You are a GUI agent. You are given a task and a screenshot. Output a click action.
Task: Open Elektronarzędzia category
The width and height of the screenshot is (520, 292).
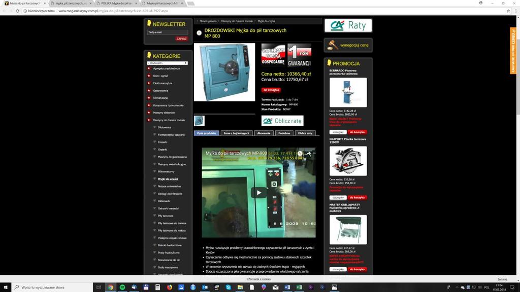(162, 83)
